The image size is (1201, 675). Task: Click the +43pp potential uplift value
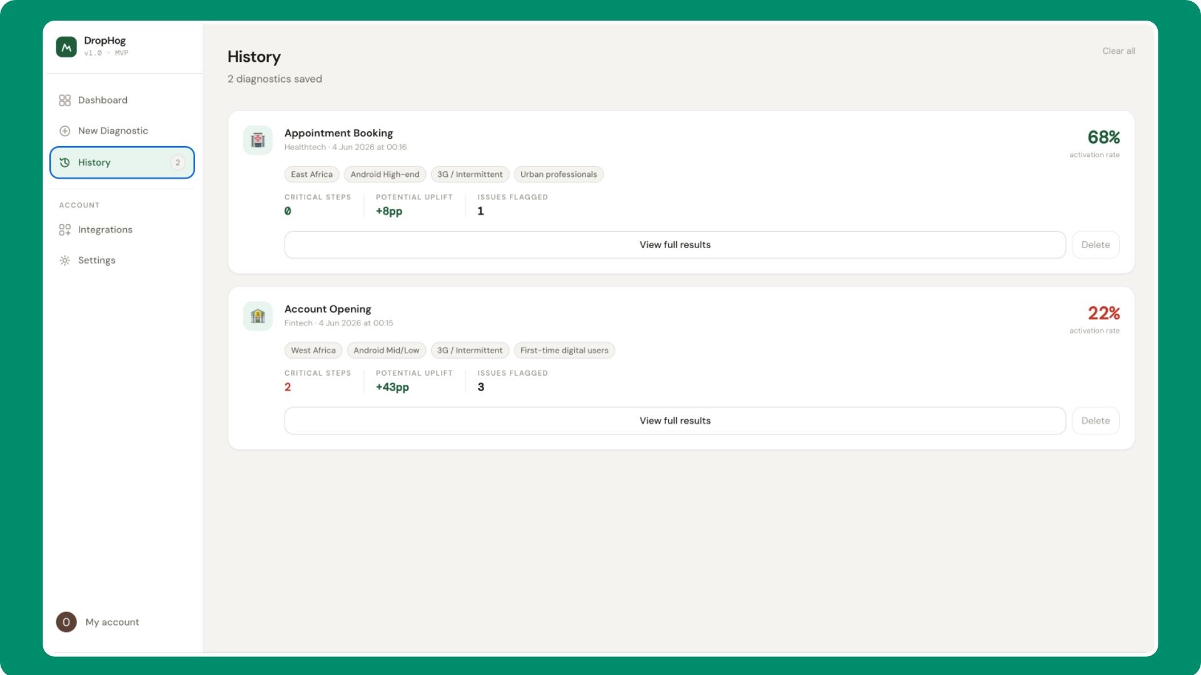pos(392,387)
